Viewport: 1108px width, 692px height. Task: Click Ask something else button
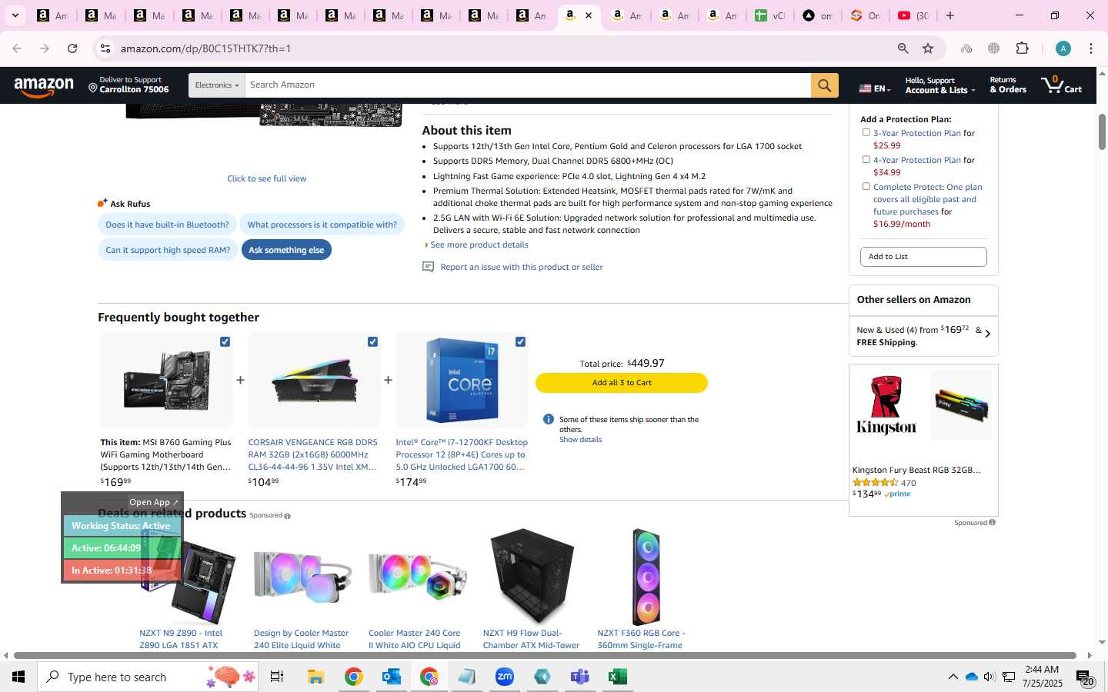click(286, 250)
